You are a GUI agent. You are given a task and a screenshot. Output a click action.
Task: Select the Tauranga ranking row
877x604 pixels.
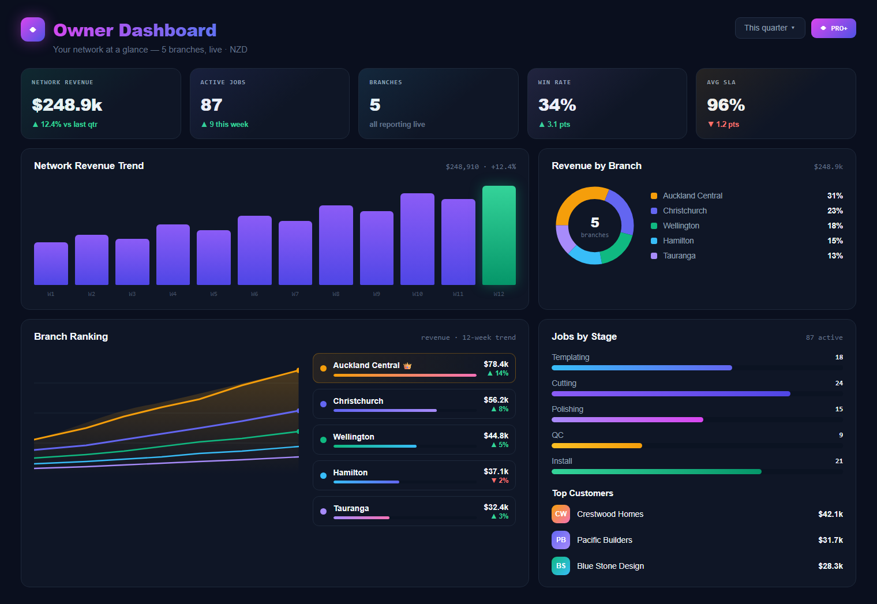[x=414, y=511]
